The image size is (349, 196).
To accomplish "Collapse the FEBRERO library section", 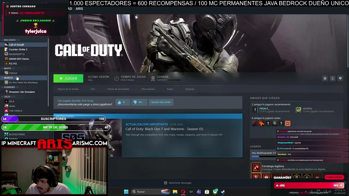I will pyautogui.click(x=2, y=87).
